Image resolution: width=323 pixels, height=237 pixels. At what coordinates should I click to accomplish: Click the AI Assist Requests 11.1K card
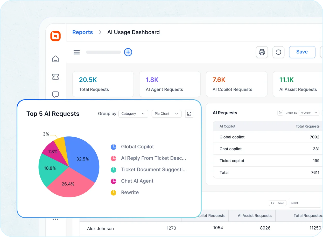point(298,84)
